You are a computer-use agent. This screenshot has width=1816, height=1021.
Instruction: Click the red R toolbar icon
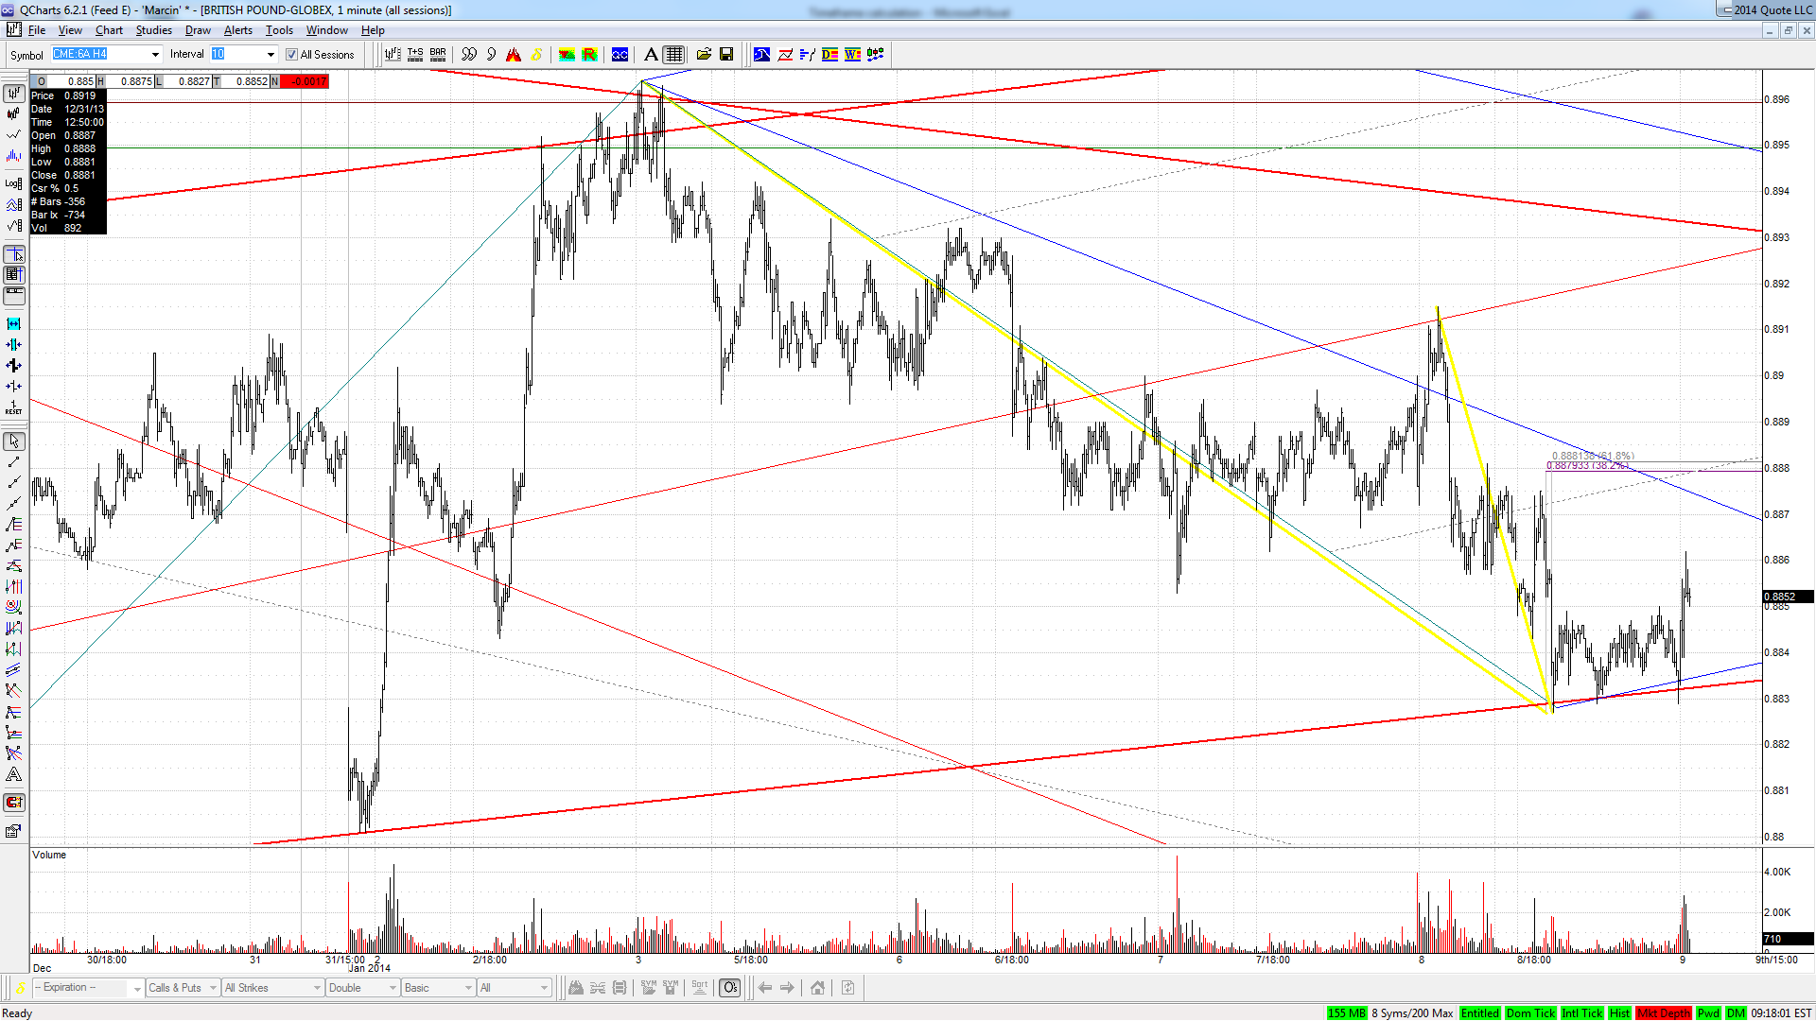coord(589,55)
